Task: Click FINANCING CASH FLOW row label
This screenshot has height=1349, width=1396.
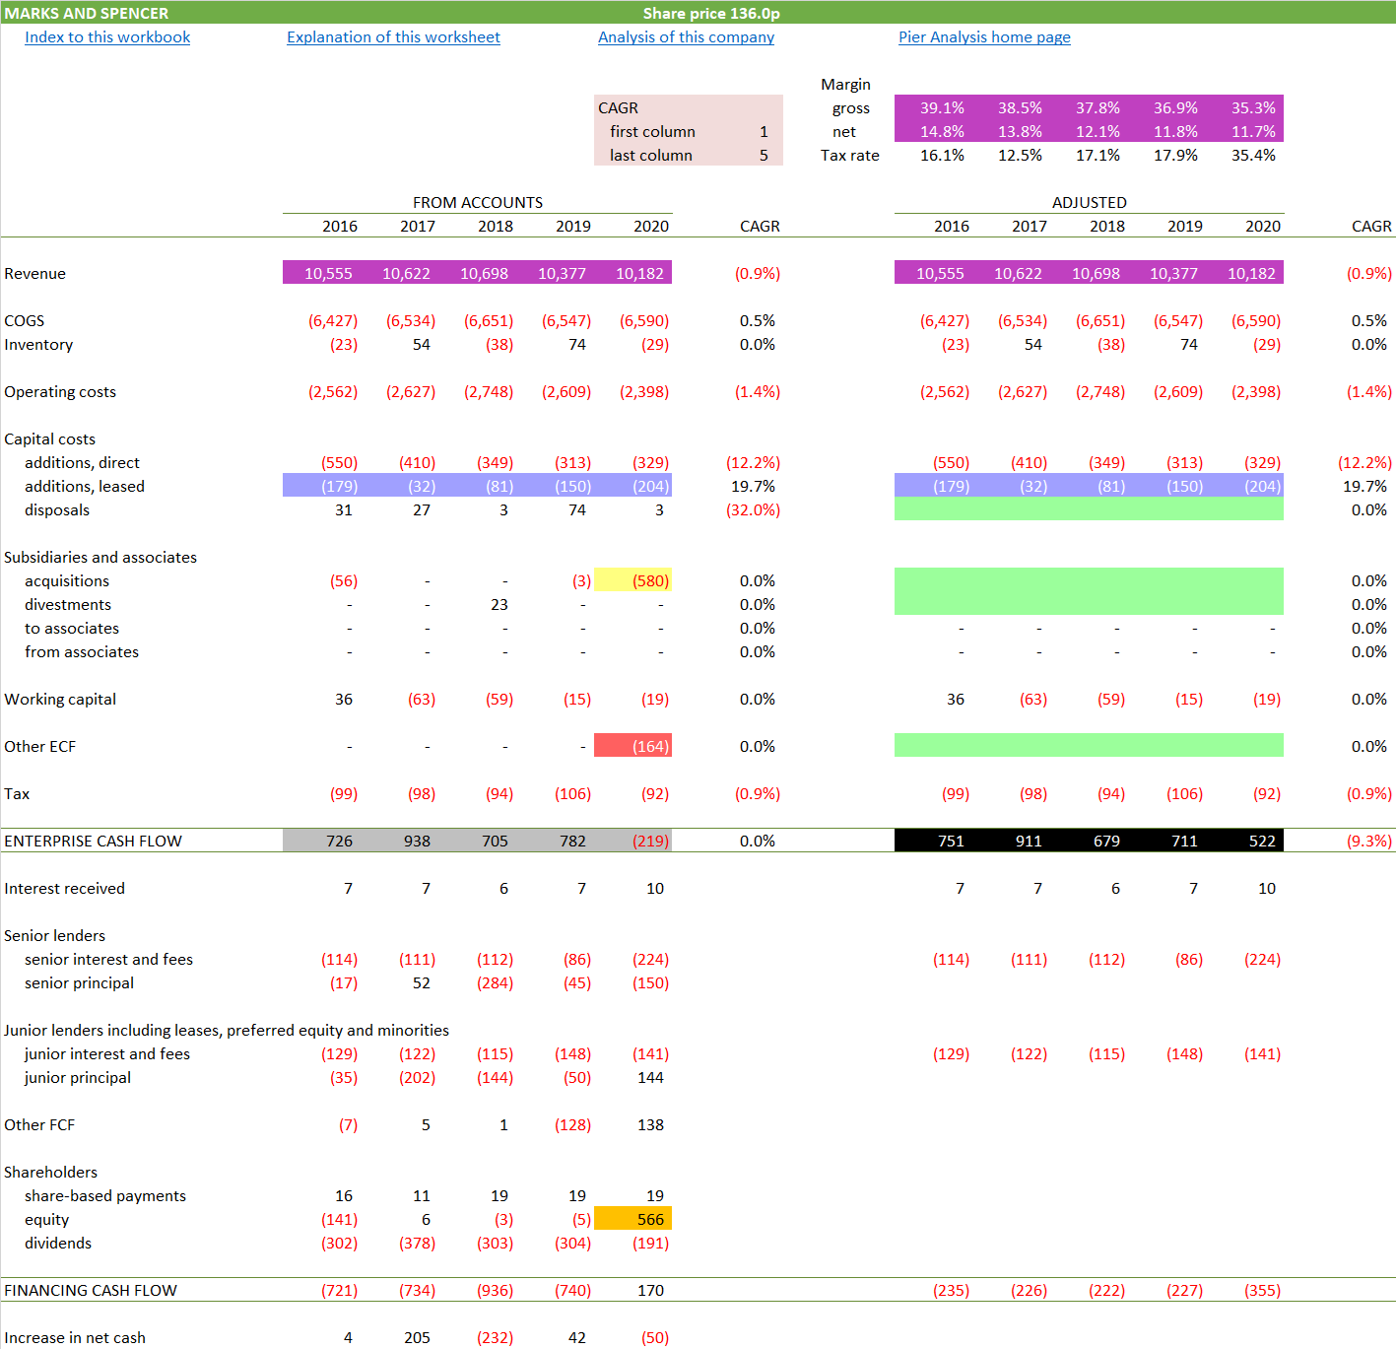Action: point(91,1291)
